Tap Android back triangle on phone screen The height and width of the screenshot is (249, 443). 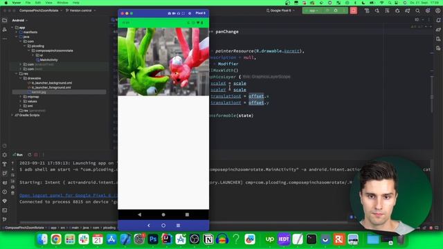click(140, 214)
